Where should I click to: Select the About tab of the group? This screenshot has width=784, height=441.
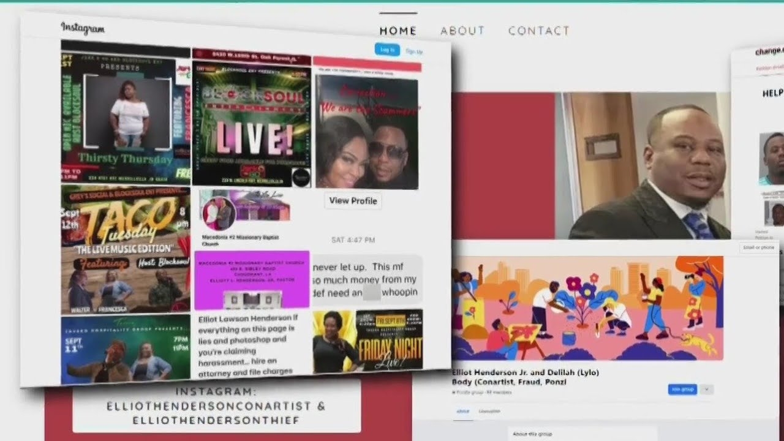(x=462, y=412)
